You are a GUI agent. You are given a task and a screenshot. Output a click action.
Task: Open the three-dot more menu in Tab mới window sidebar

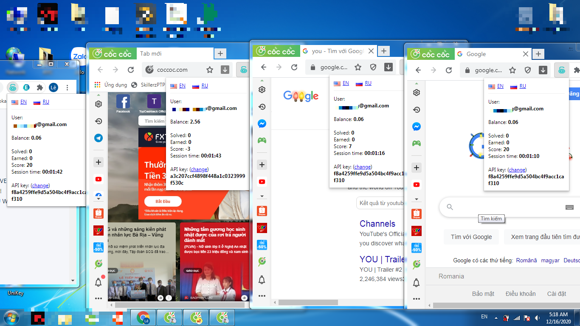pyautogui.click(x=99, y=298)
